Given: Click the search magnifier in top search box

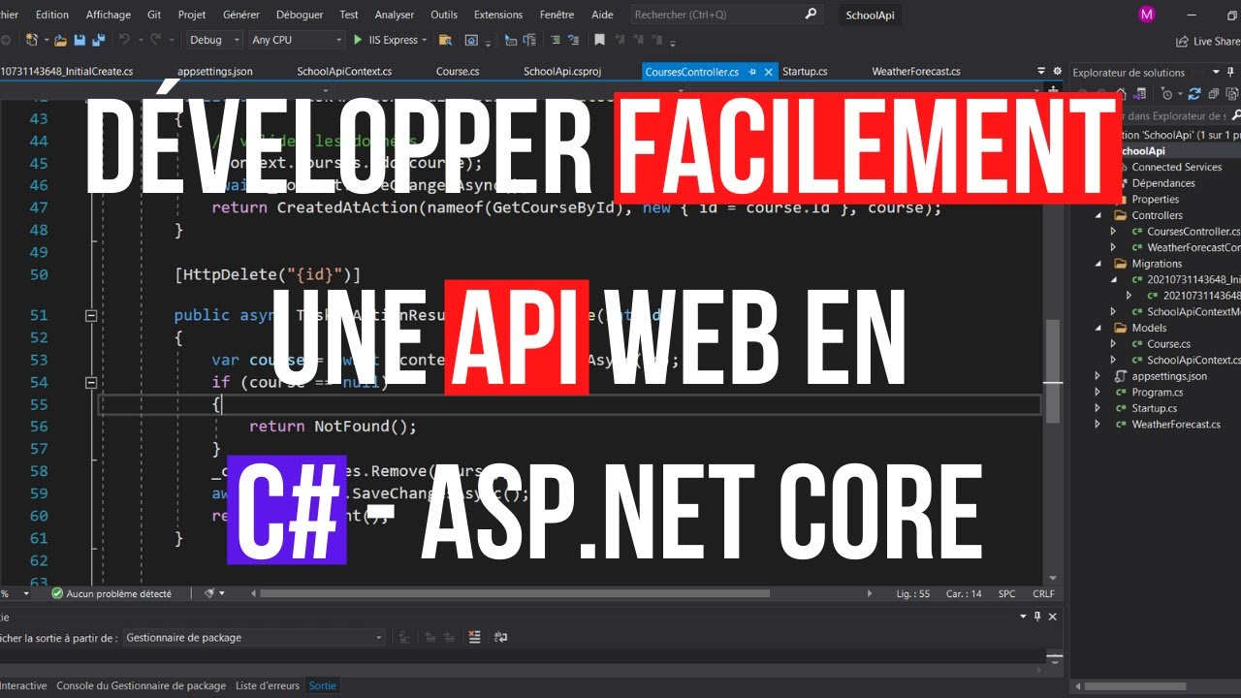Looking at the screenshot, I should coord(811,15).
